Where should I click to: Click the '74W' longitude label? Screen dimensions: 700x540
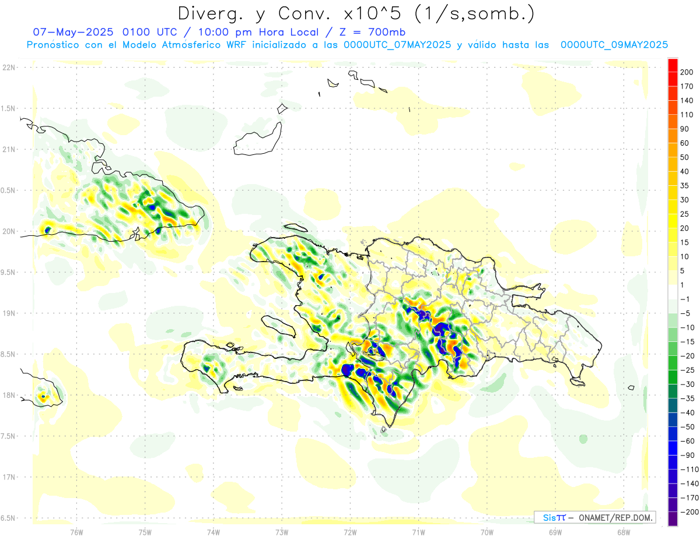[x=213, y=531]
